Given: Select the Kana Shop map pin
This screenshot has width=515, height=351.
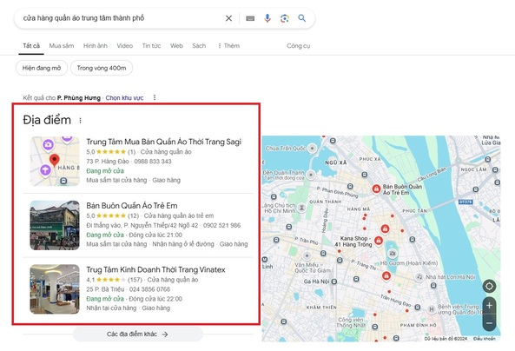Looking at the screenshot, I should click(x=379, y=241).
